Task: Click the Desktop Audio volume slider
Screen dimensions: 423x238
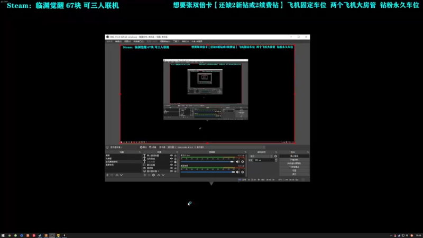Action: tap(207, 172)
